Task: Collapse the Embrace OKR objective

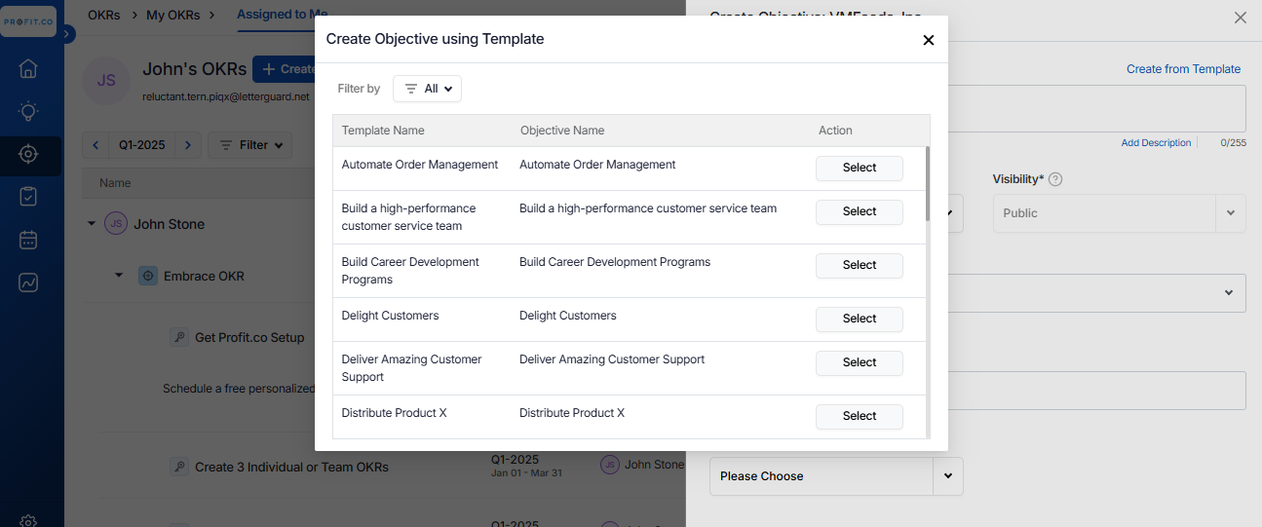Action: point(119,276)
